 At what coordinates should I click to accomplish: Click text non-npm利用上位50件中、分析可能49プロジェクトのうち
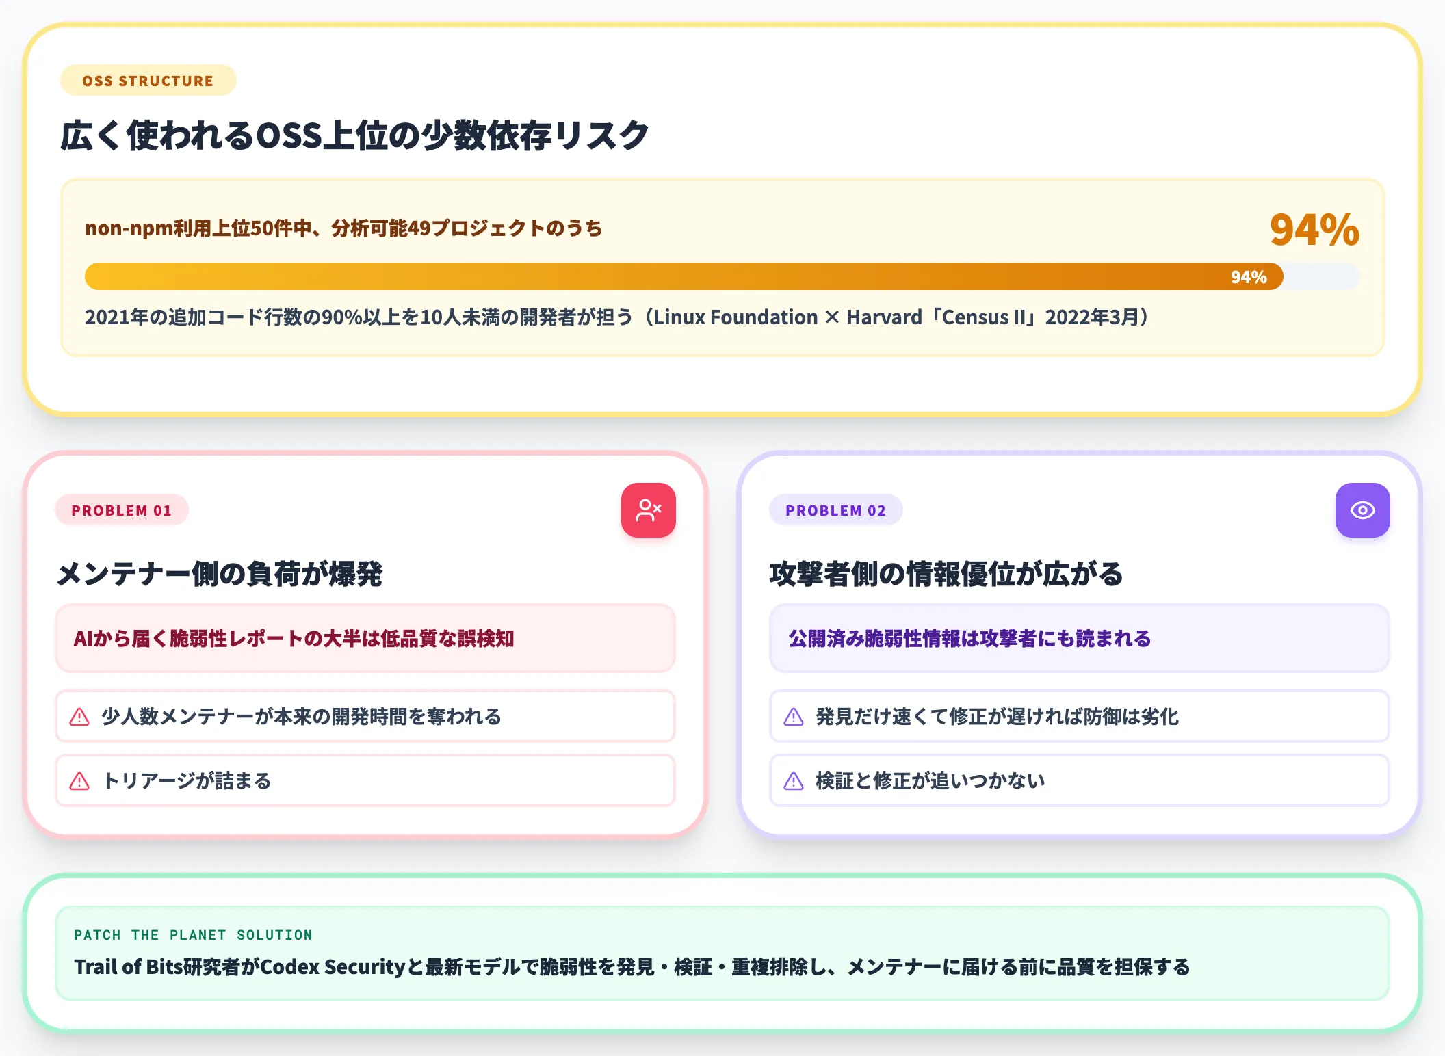343,228
